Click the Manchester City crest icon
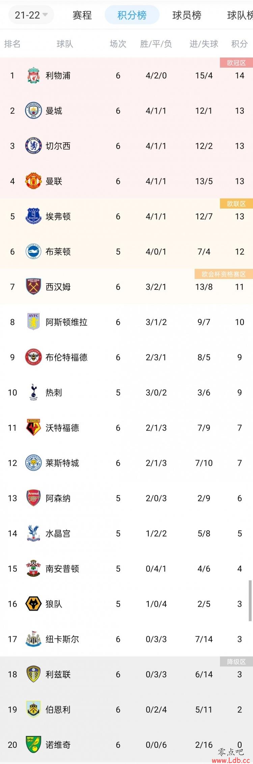Viewport: 253px width, 764px height. click(x=33, y=111)
